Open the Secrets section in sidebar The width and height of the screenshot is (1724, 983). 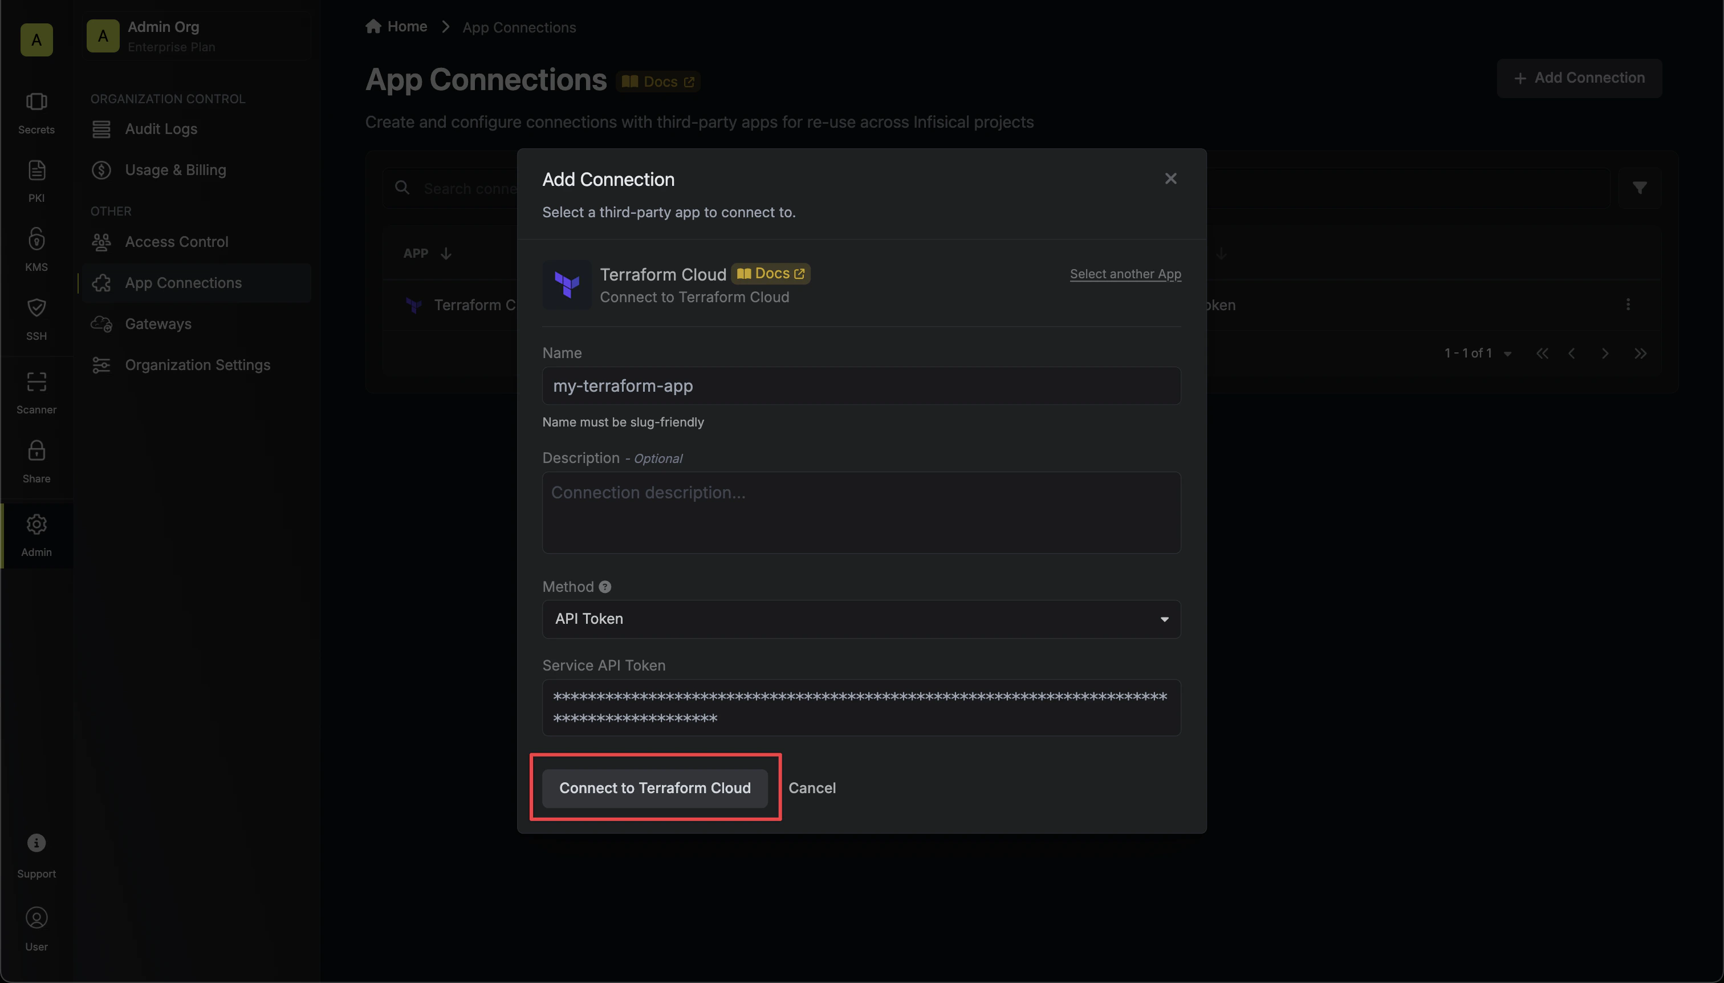click(x=36, y=113)
